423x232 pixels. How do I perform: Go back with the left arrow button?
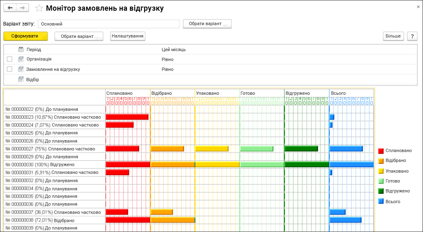(10, 8)
